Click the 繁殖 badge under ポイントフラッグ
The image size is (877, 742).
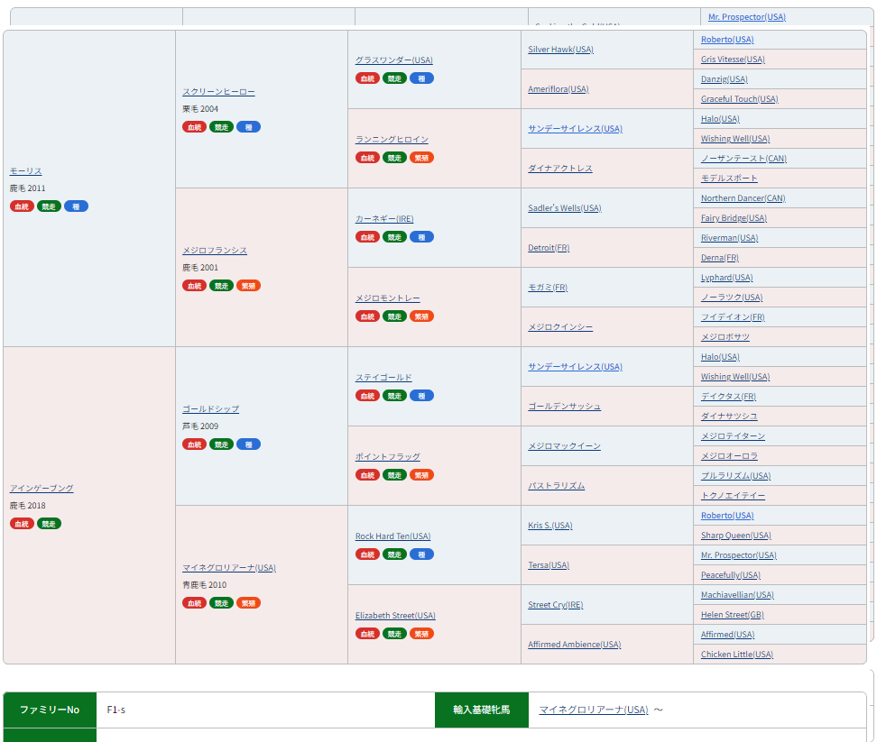coord(421,475)
